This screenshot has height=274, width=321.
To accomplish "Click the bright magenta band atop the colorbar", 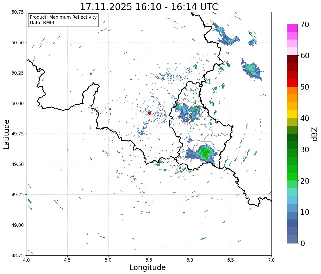I will click(x=292, y=28).
